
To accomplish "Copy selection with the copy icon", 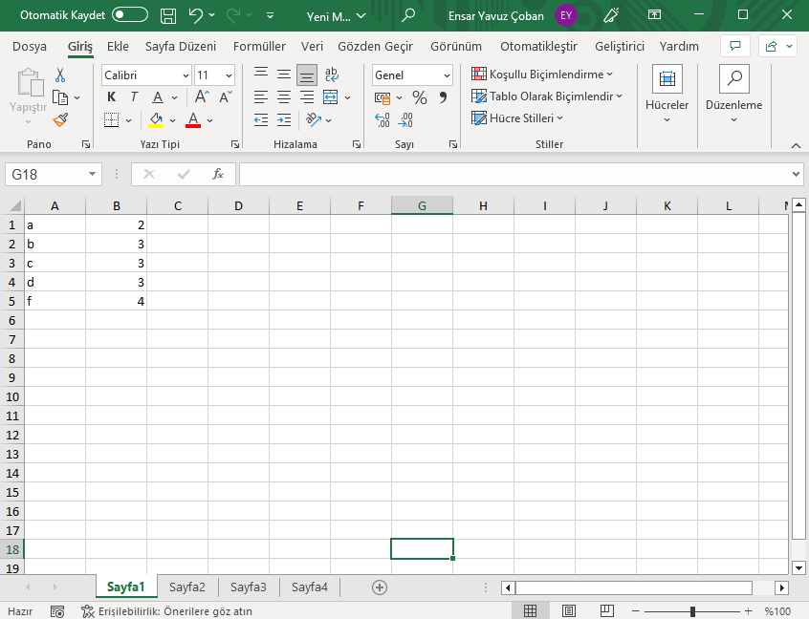I will (x=61, y=97).
